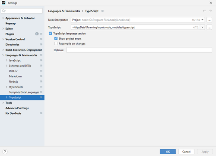This screenshot has height=156, width=216.
Task: Collapse Languages & Frameworks section
Action: [3, 55]
